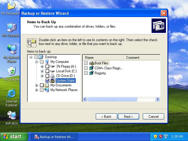Select the Local Disk (C:) drive icon
Screen dimensions: 188x141
pyautogui.click(x=52, y=71)
